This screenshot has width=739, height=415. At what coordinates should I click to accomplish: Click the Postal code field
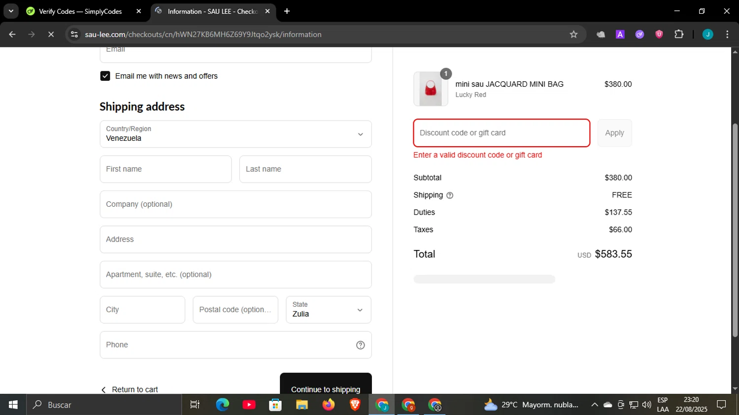(x=235, y=310)
